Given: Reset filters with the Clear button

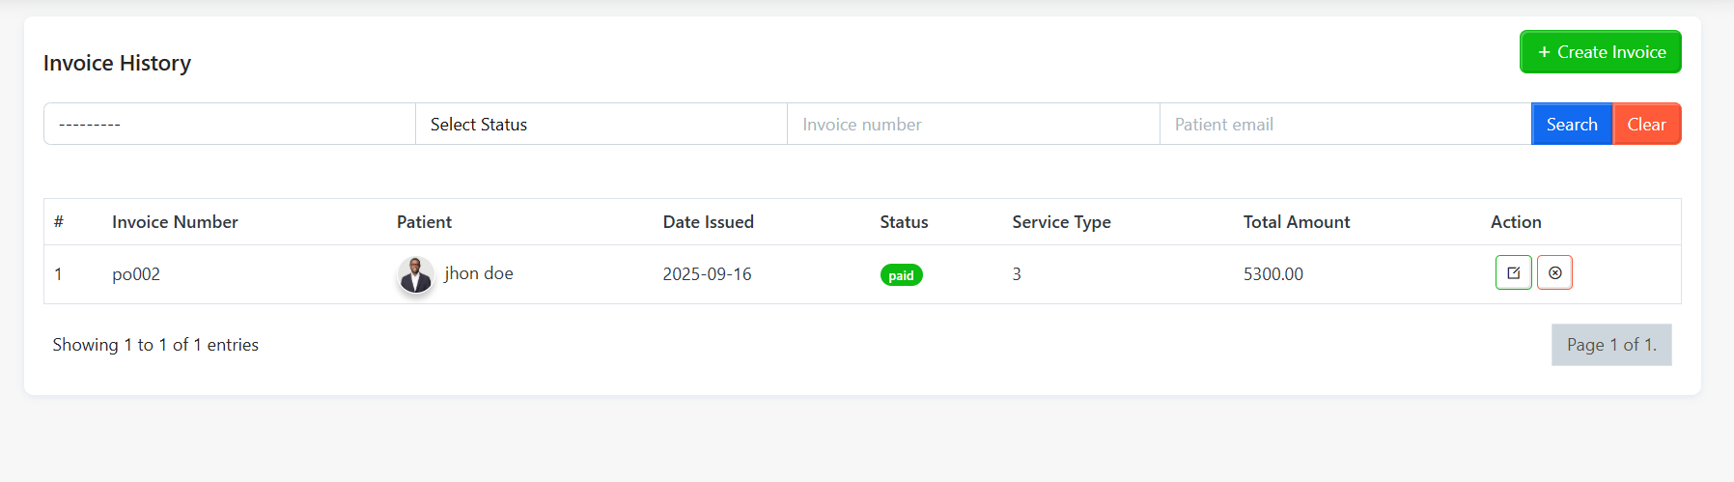Looking at the screenshot, I should 1646,125.
